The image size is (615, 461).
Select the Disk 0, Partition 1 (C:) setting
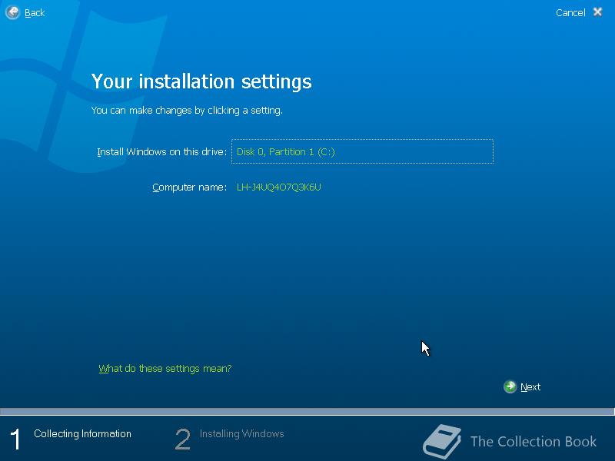click(362, 151)
